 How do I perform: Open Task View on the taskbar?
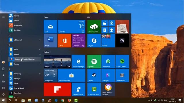[x=16, y=100]
